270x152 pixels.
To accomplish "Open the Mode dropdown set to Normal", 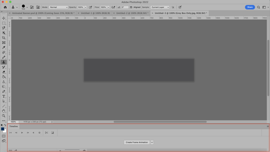I will pyautogui.click(x=58, y=7).
